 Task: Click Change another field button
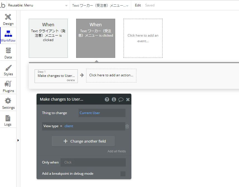coord(83,141)
